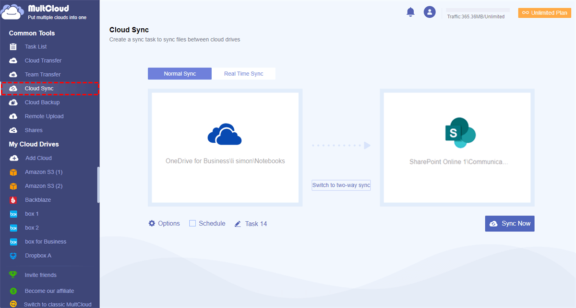Image resolution: width=576 pixels, height=308 pixels.
Task: Open the user account profile icon
Action: (x=430, y=12)
